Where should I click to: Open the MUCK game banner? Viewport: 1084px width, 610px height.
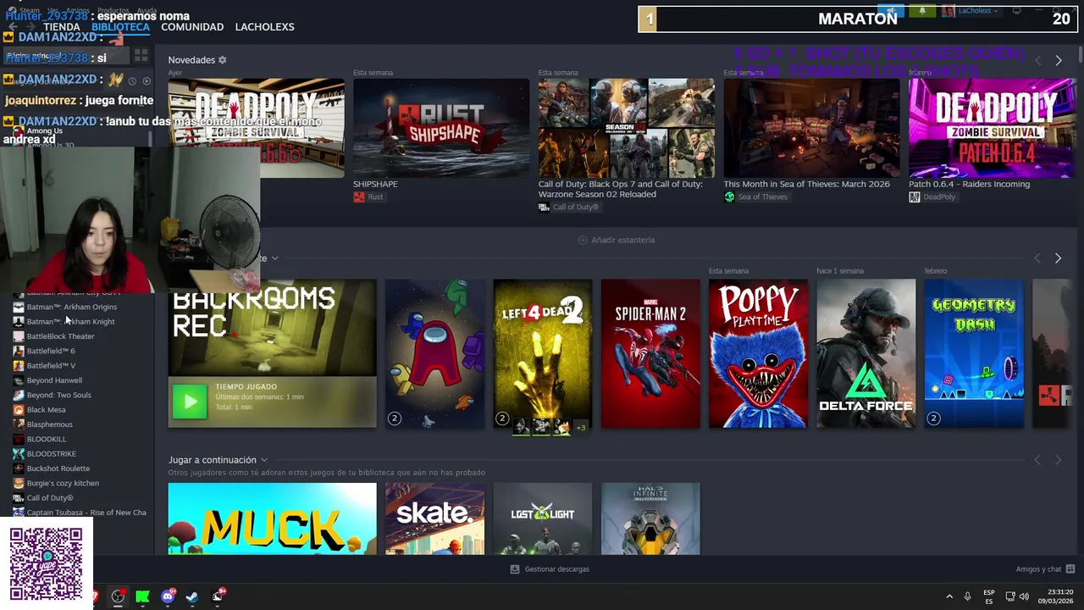coord(272,518)
